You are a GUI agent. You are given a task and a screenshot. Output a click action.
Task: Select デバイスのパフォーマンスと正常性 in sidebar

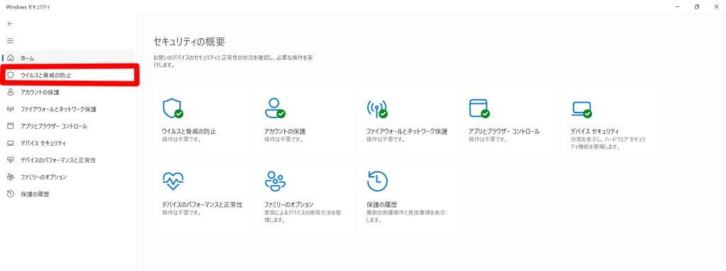click(69, 159)
